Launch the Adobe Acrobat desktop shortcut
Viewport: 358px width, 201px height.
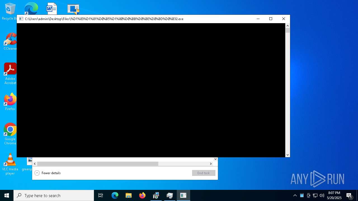click(x=10, y=73)
